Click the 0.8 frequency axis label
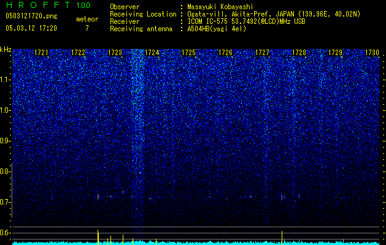The image size is (386, 245). point(5,171)
